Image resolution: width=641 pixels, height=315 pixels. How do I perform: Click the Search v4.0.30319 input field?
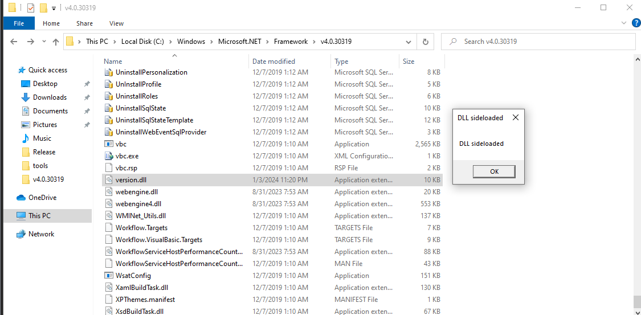click(x=538, y=42)
